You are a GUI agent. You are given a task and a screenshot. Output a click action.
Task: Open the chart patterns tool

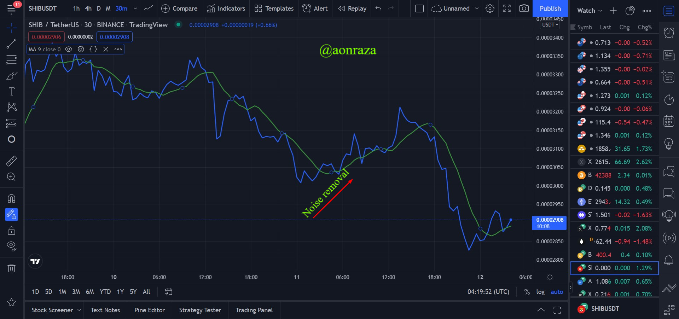[x=11, y=107]
